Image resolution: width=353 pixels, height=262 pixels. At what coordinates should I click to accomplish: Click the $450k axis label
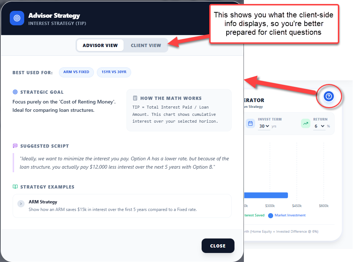[297, 206]
